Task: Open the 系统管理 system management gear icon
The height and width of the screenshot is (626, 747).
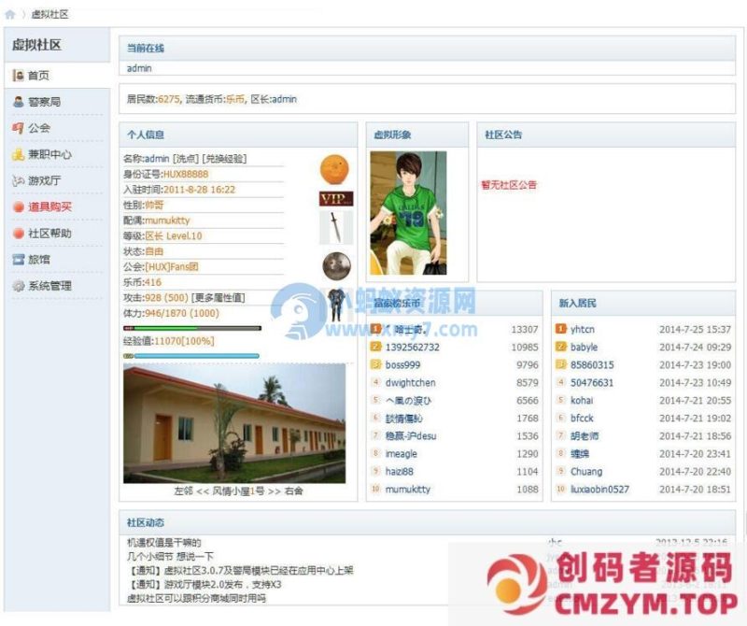Action: [x=18, y=285]
